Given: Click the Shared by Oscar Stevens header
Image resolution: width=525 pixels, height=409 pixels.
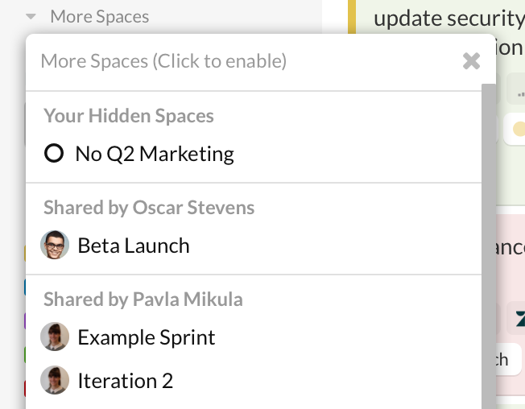Looking at the screenshot, I should (x=149, y=208).
